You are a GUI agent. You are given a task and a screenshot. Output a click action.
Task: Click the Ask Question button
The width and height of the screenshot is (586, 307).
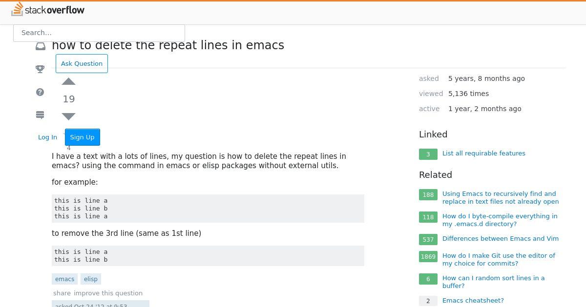(82, 63)
